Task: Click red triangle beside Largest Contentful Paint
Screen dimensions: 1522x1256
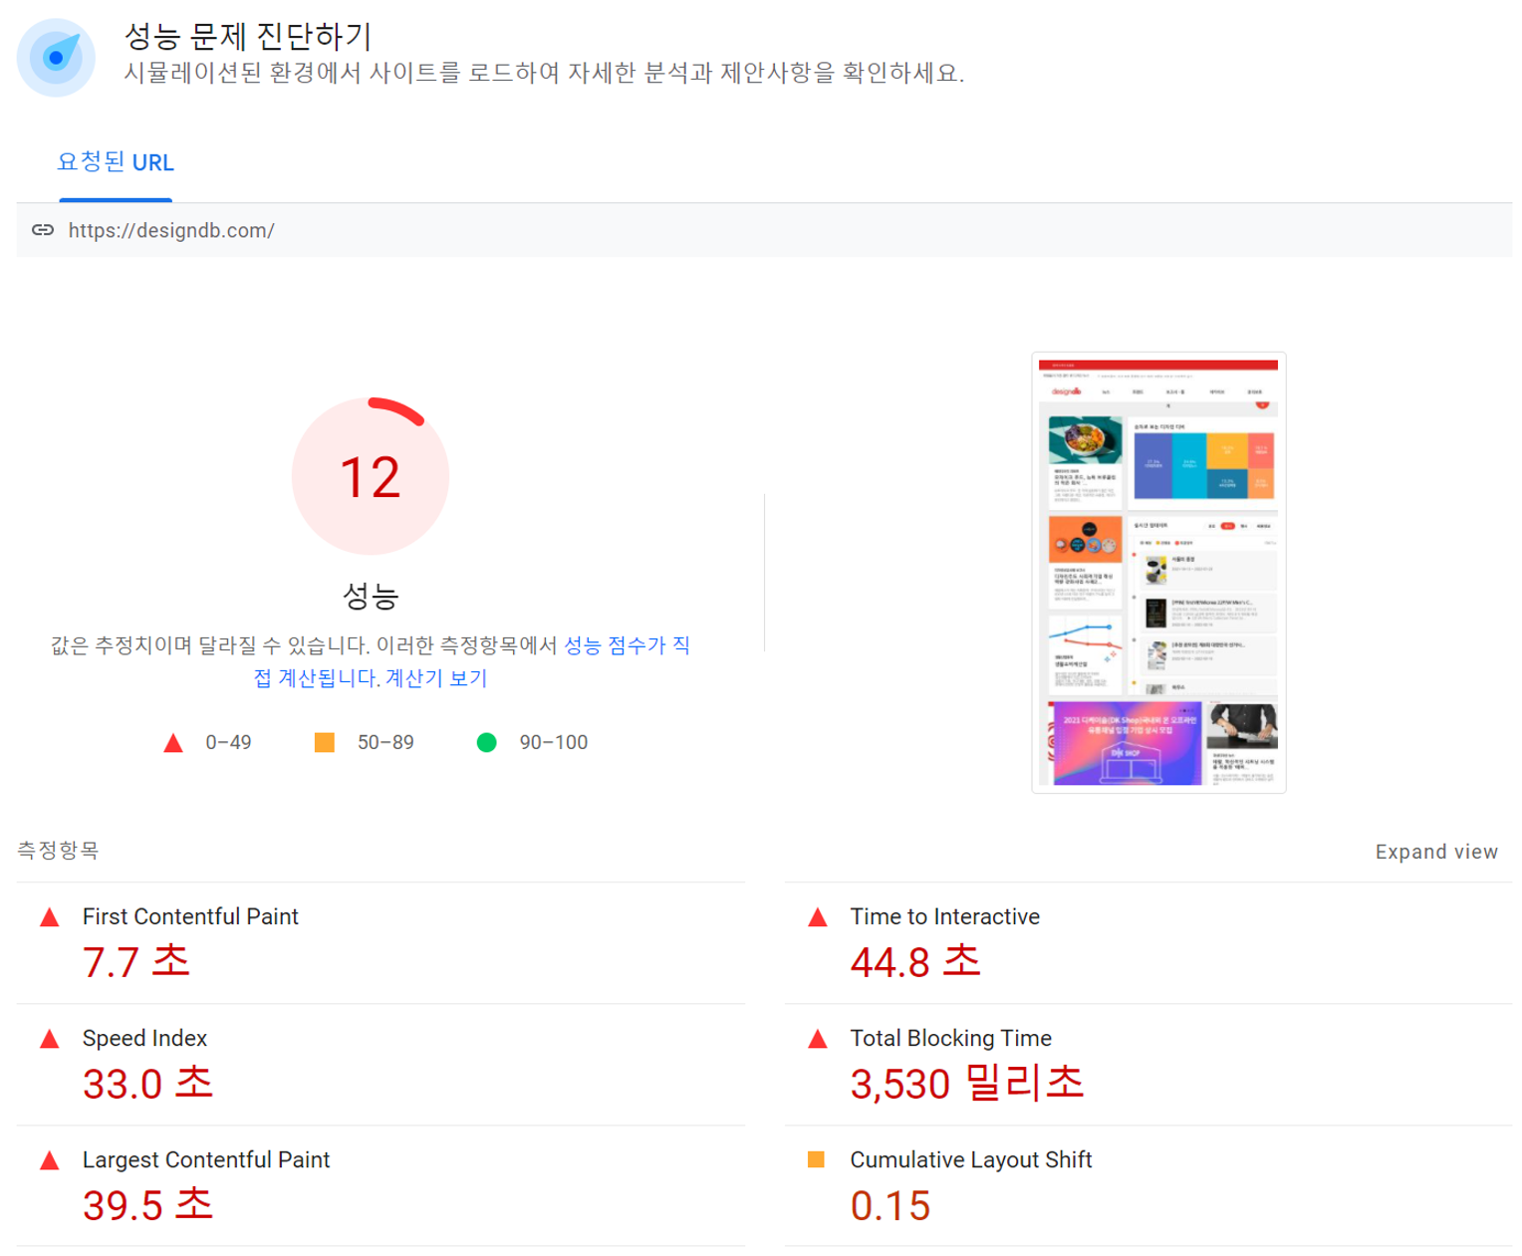Action: click(49, 1160)
